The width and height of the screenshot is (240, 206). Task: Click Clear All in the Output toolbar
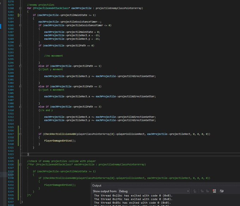(215, 191)
